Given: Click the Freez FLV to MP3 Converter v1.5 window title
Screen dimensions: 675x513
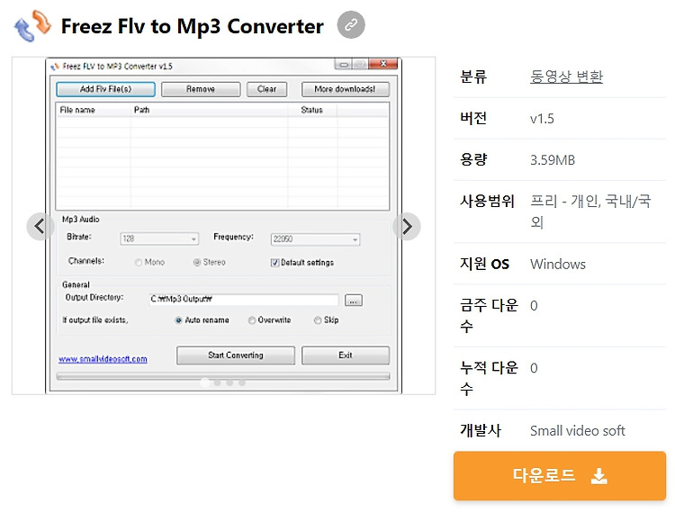Looking at the screenshot, I should point(118,67).
